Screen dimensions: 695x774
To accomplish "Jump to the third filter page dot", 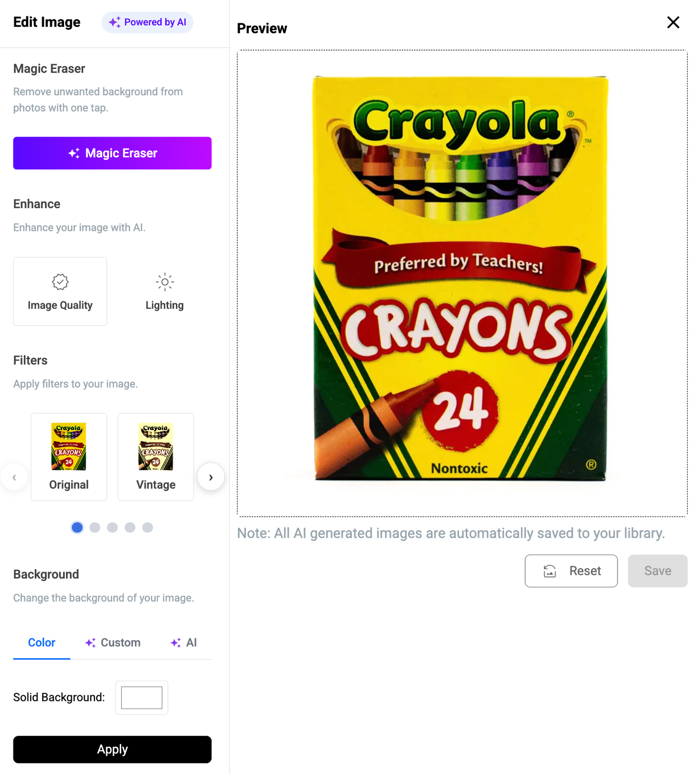I will pyautogui.click(x=113, y=527).
